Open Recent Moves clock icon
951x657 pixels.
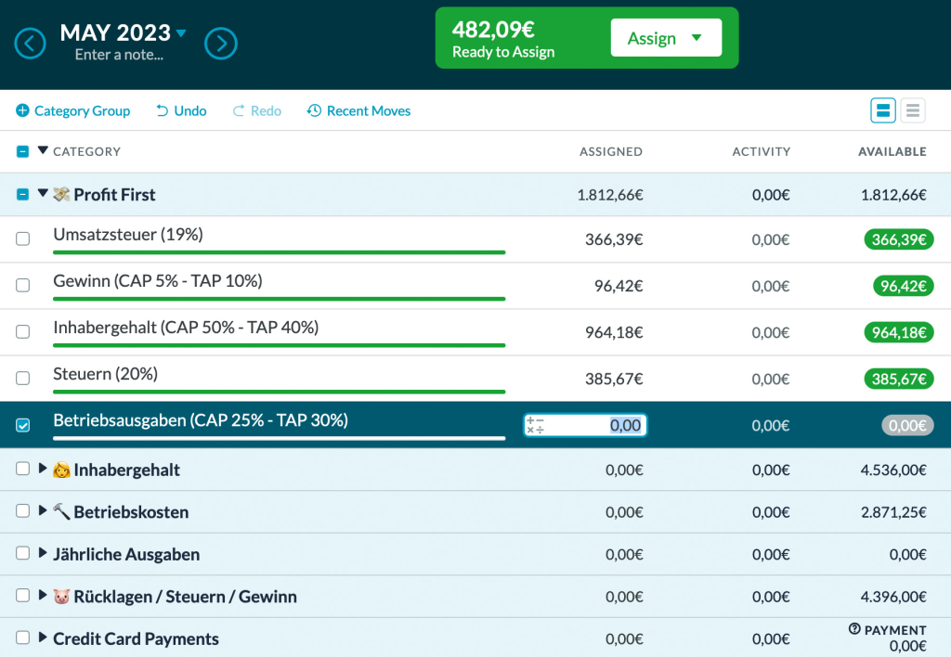pos(314,111)
